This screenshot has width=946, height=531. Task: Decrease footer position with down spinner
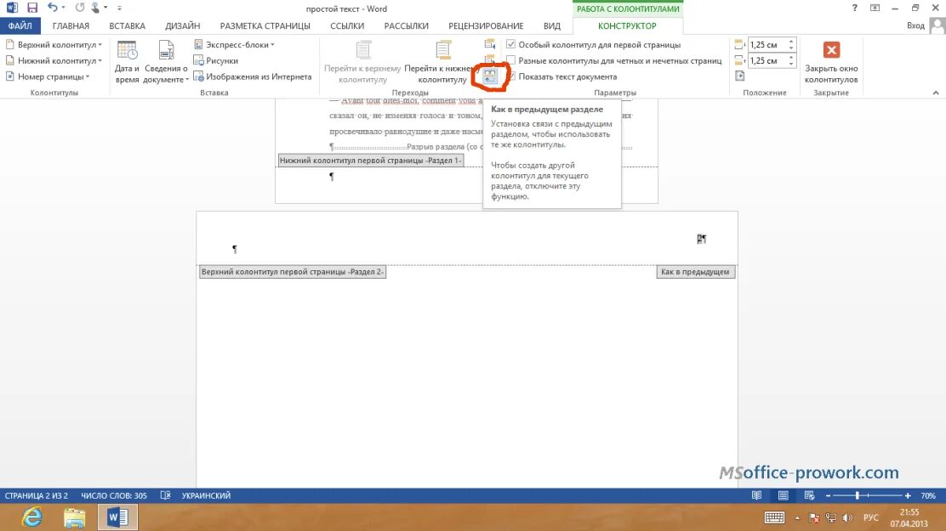tap(791, 64)
